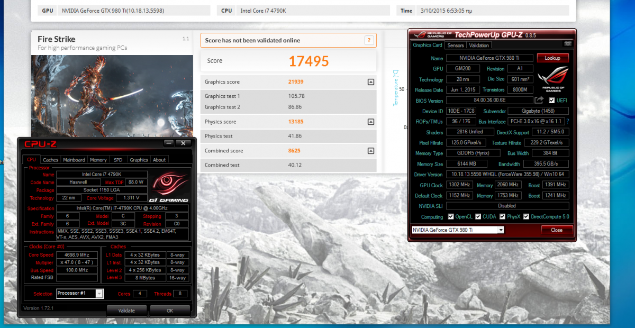The width and height of the screenshot is (635, 328).
Task: Click the Combined score value 8625
Action: (x=294, y=151)
